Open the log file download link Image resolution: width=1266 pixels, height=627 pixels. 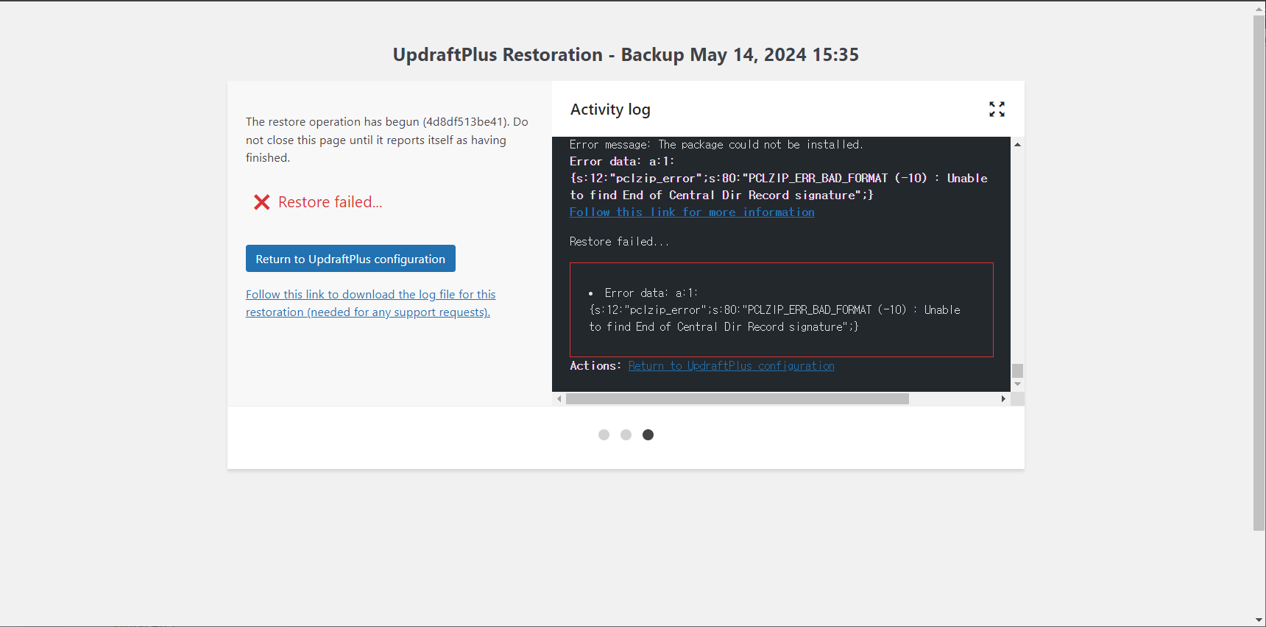[371, 303]
